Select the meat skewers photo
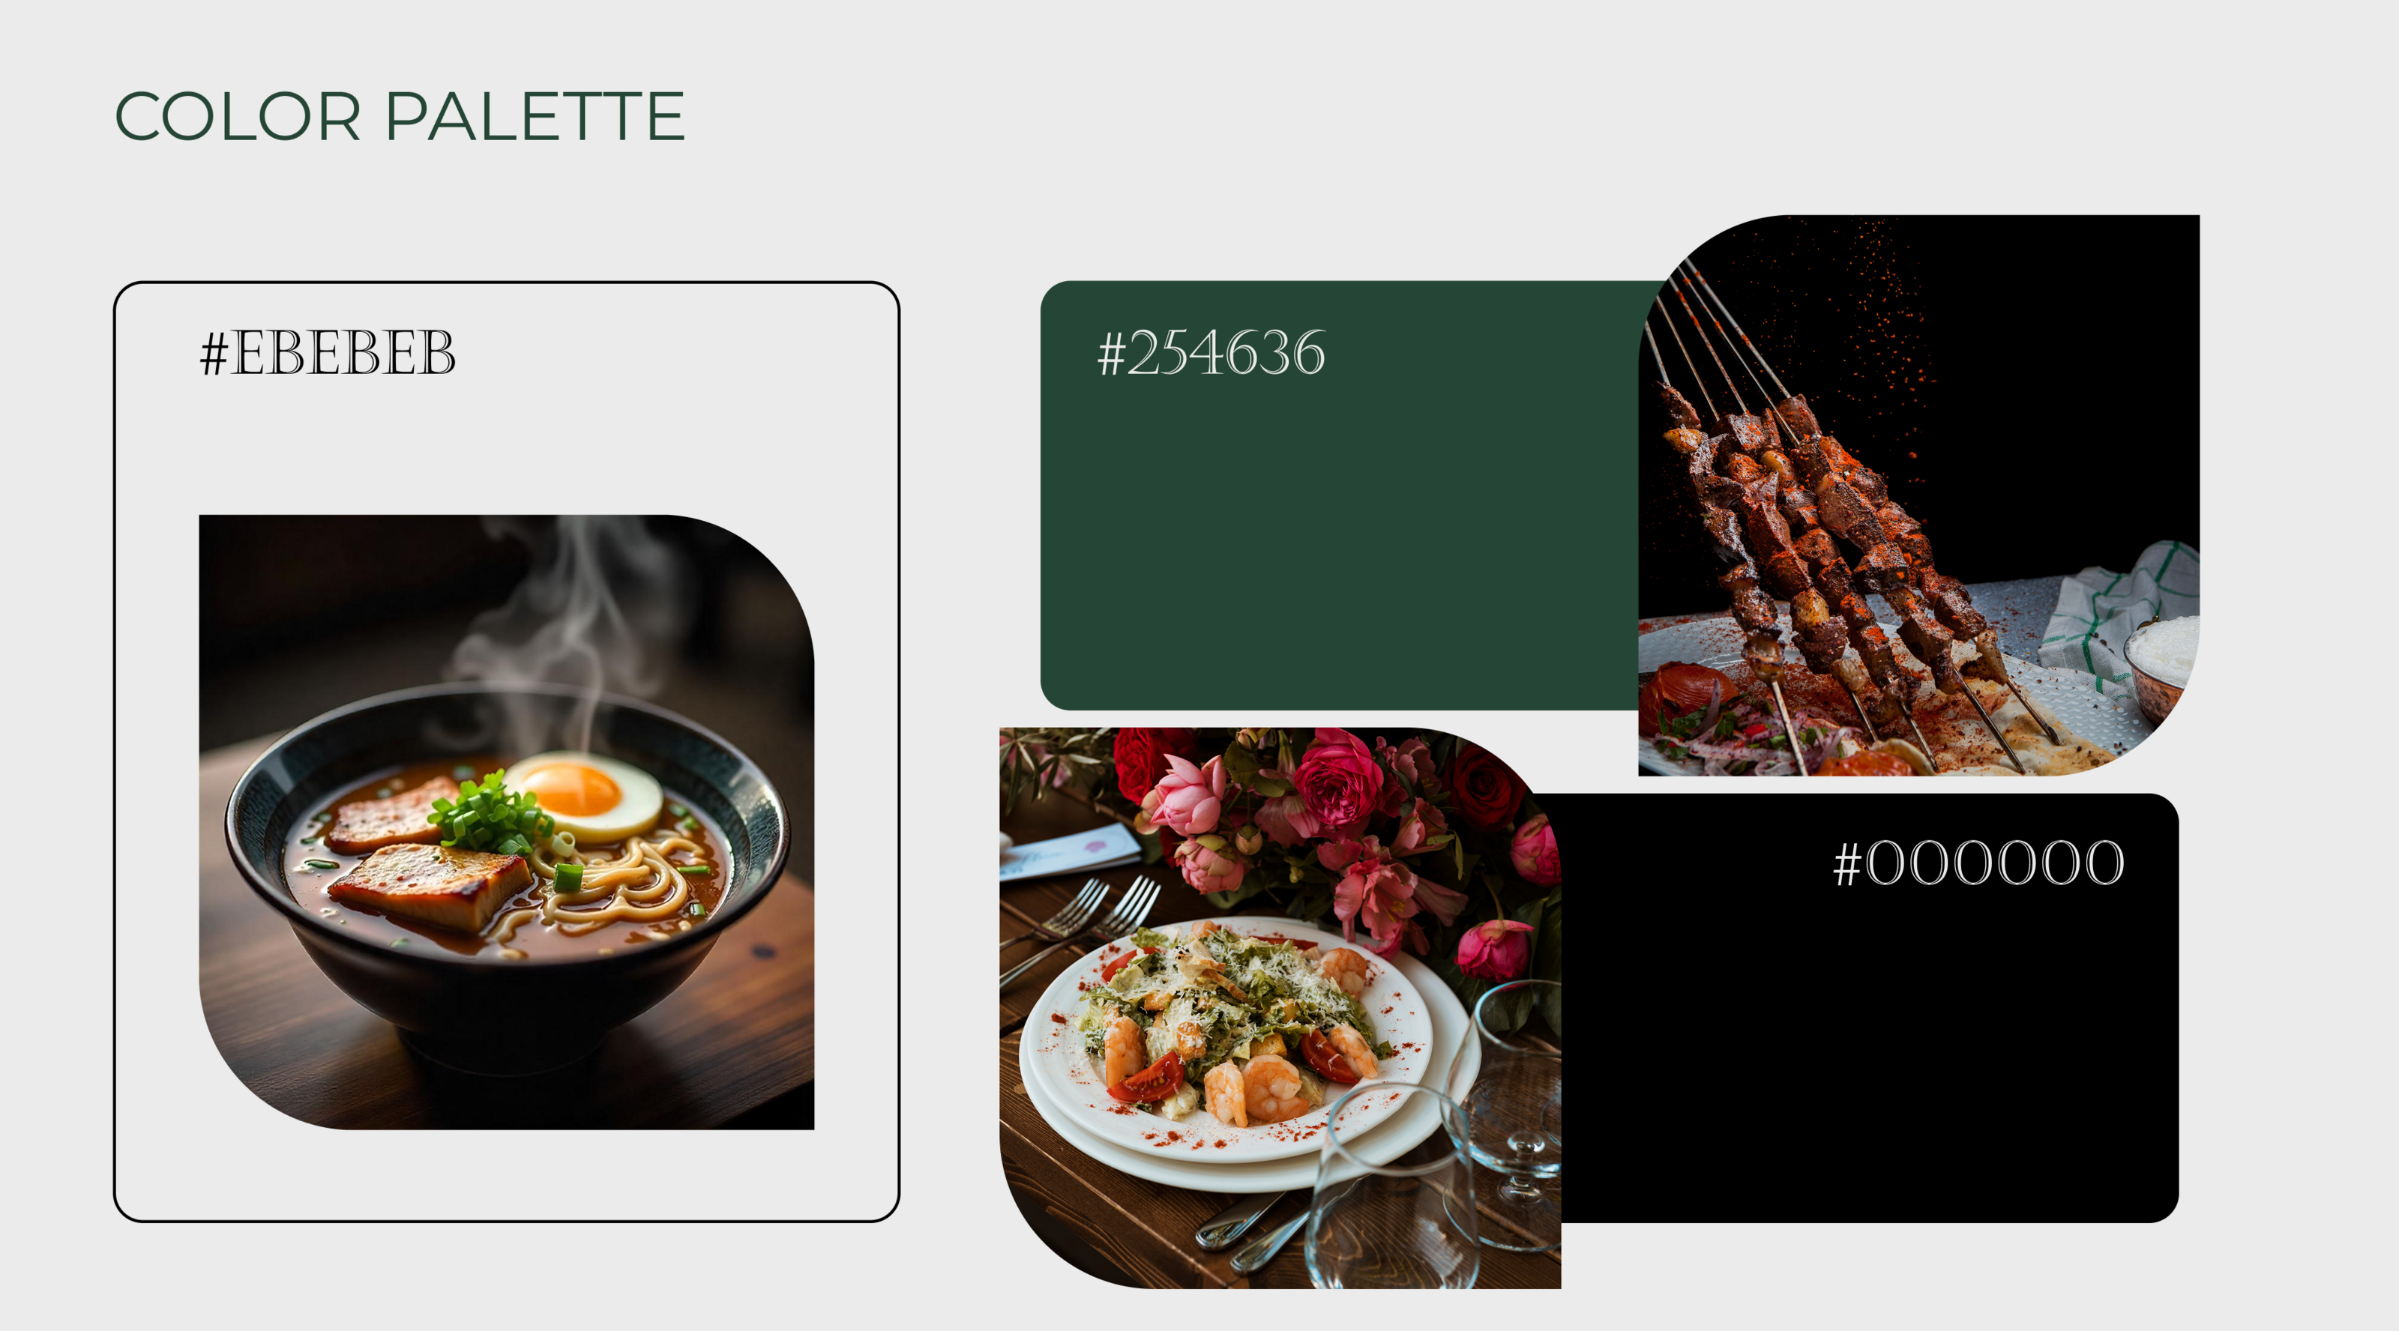 (x=1918, y=495)
